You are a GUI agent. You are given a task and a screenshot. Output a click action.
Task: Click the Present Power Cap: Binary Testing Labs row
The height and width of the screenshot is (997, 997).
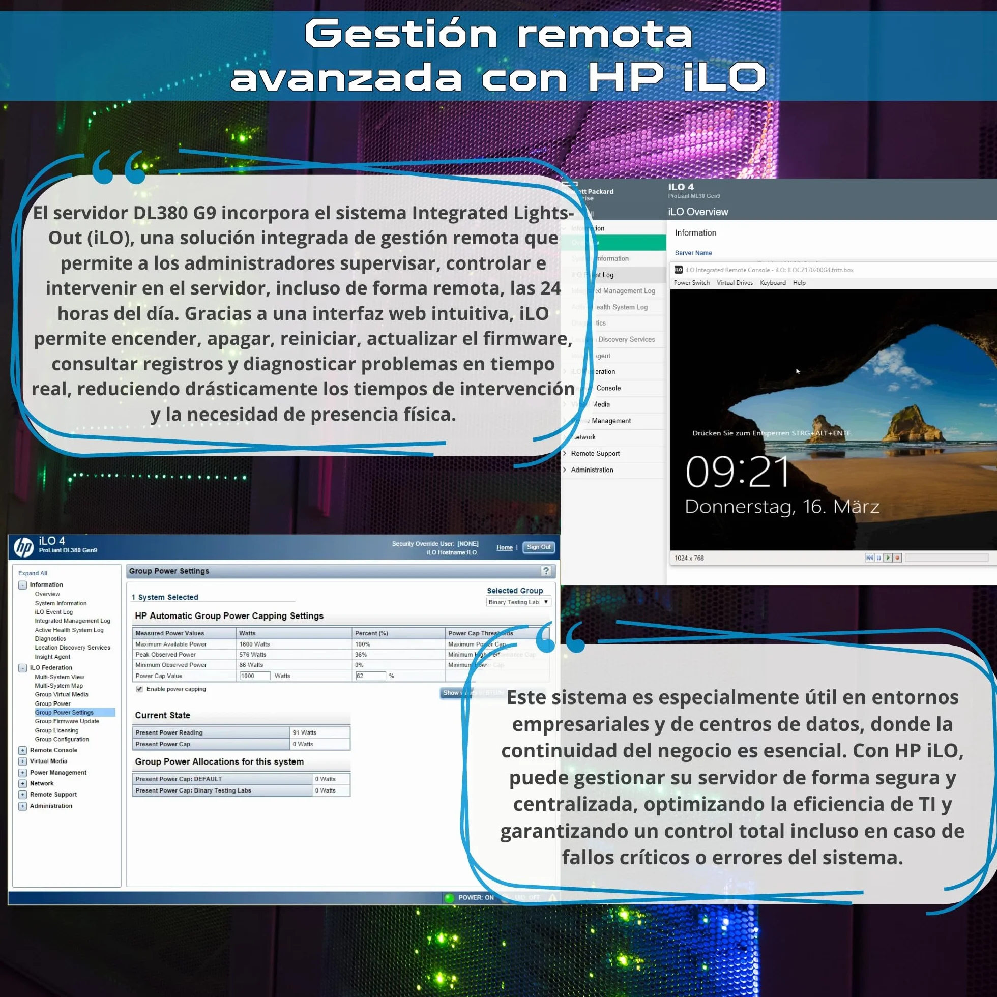[x=241, y=790]
